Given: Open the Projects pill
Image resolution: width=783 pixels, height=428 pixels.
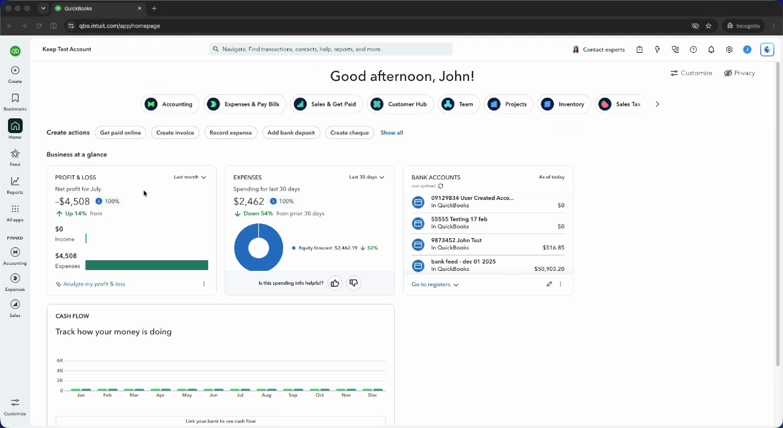Looking at the screenshot, I should (509, 104).
